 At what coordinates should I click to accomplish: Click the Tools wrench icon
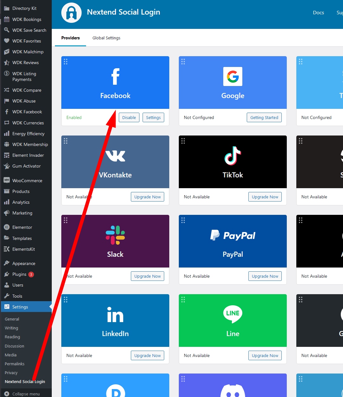7,296
